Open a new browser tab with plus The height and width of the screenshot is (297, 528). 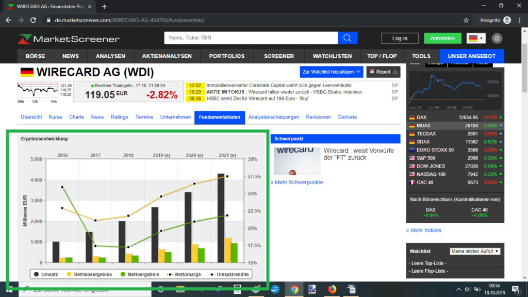[x=104, y=6]
